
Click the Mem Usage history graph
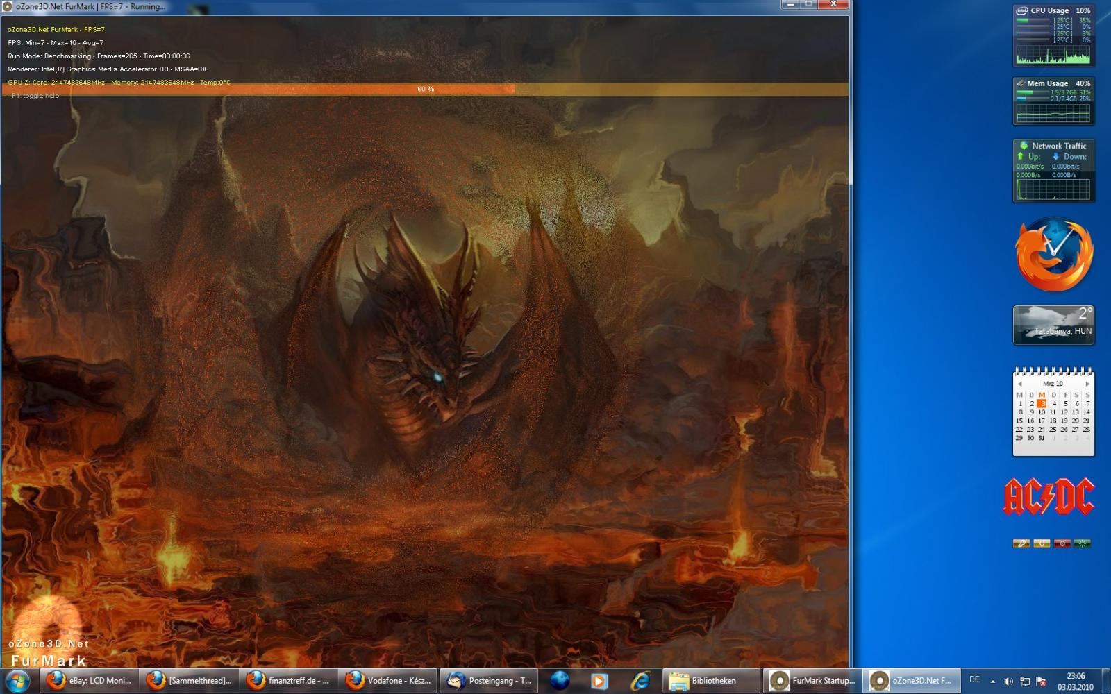(x=1053, y=113)
